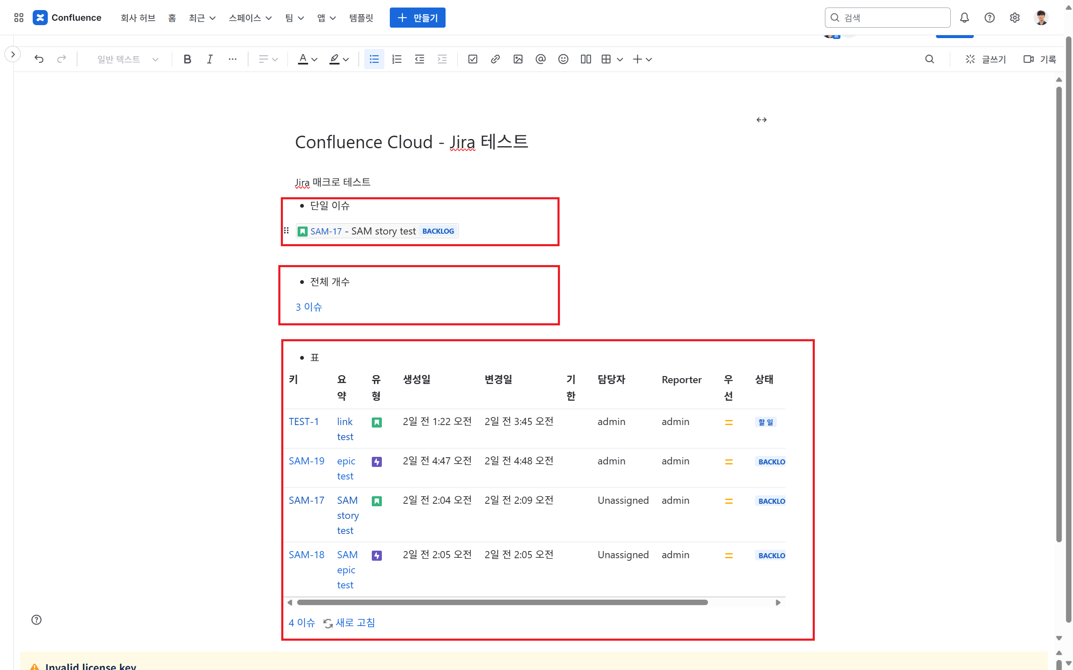Image resolution: width=1073 pixels, height=670 pixels.
Task: Open 회사 허브 menu item
Action: pos(138,18)
